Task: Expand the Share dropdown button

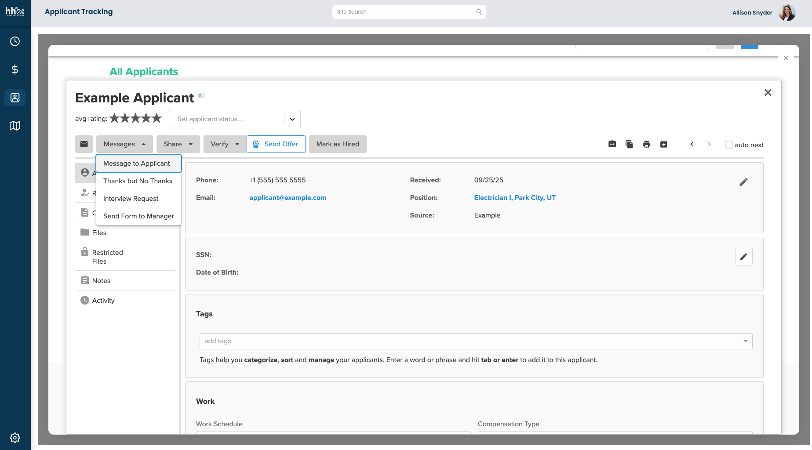Action: pos(178,144)
